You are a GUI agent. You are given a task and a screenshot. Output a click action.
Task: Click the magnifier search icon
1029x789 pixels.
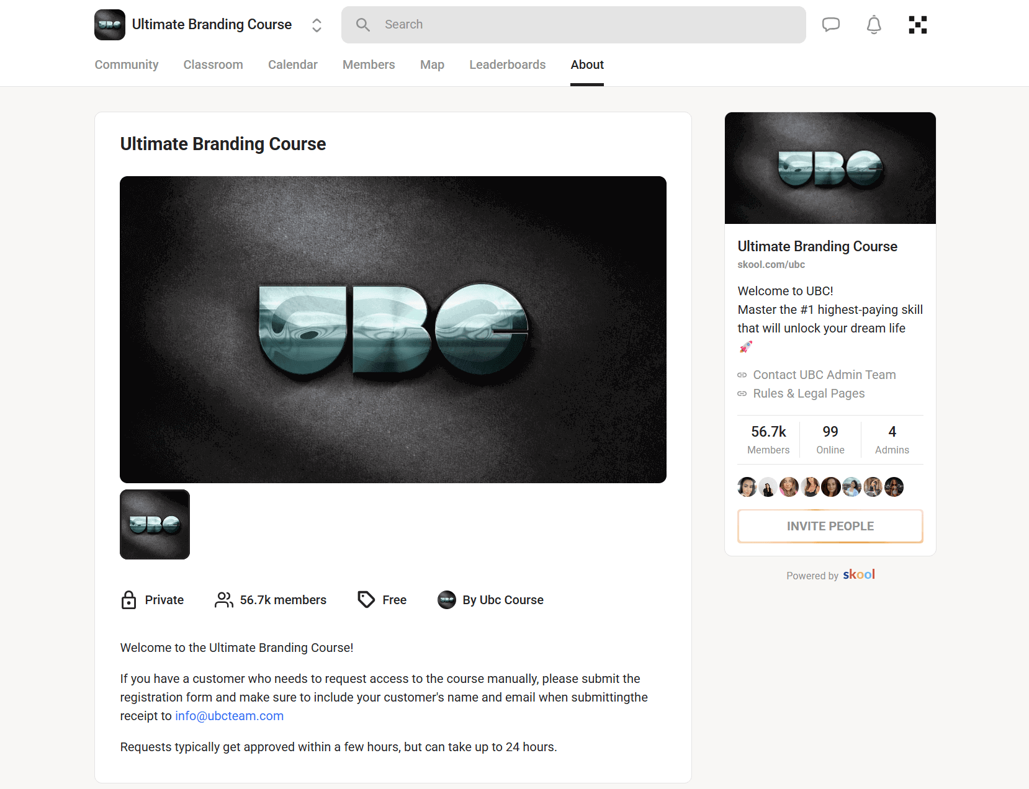pyautogui.click(x=363, y=25)
